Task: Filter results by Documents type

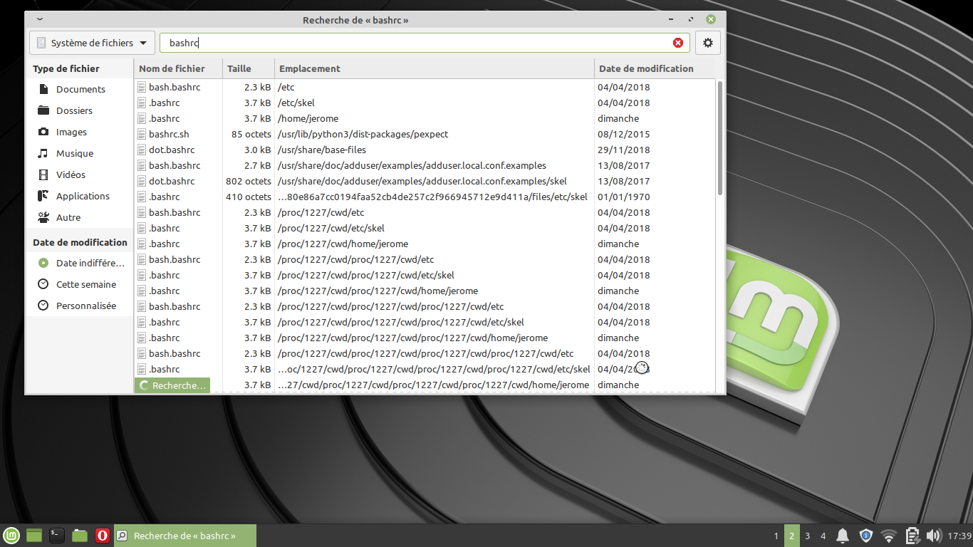Action: coord(80,89)
